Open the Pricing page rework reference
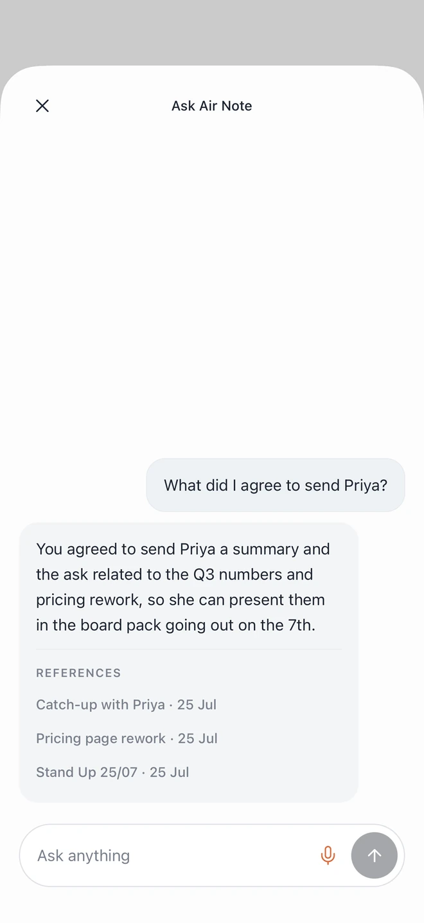 coord(127,738)
